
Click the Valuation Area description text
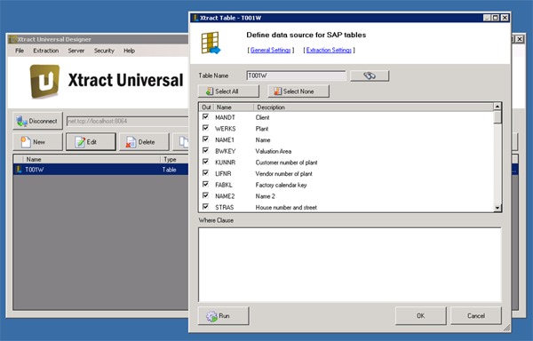coord(274,151)
